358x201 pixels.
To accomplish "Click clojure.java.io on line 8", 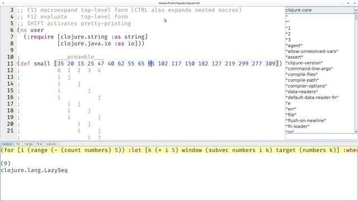I will [86, 44].
